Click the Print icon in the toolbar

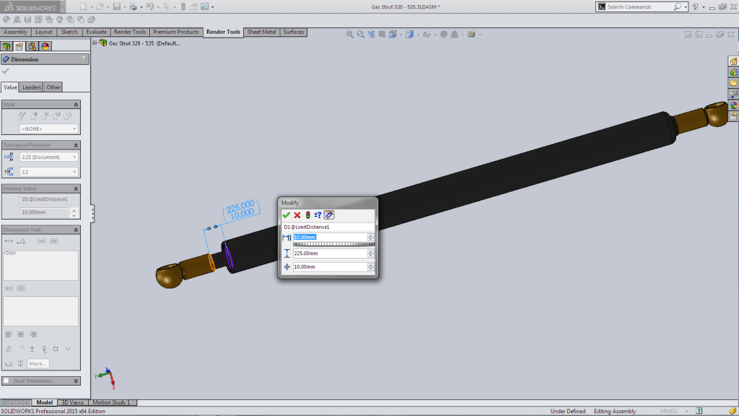[x=134, y=7]
